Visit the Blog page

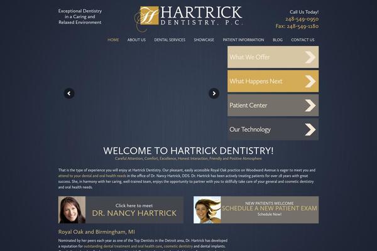pyautogui.click(x=278, y=40)
